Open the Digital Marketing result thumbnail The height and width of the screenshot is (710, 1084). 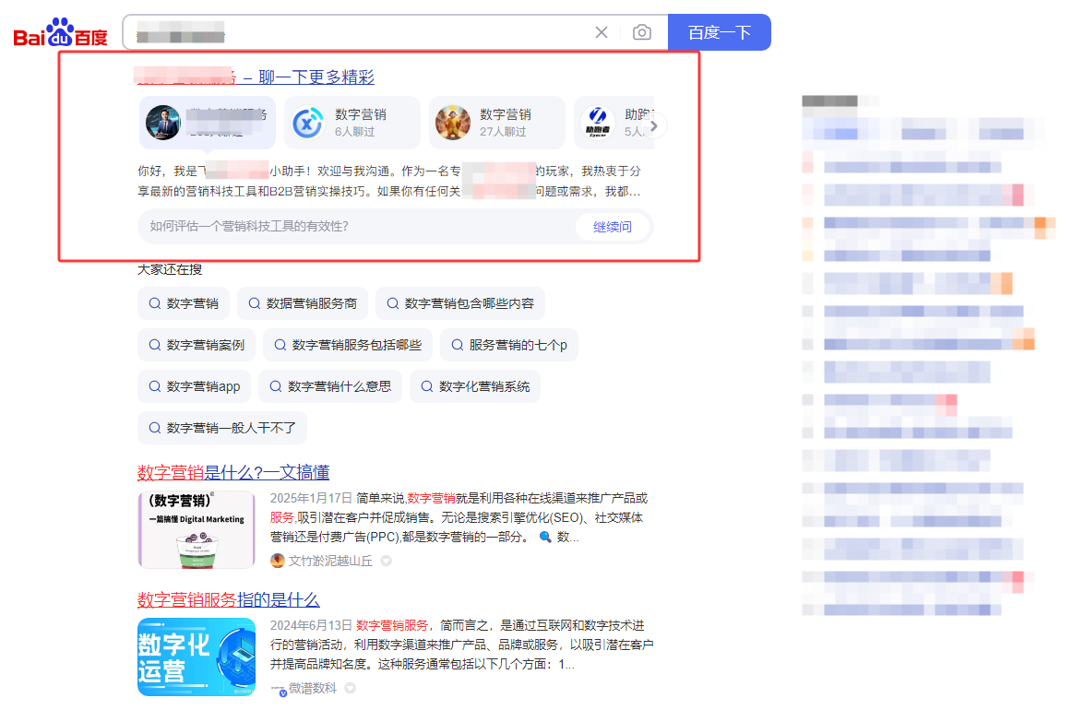pos(197,530)
